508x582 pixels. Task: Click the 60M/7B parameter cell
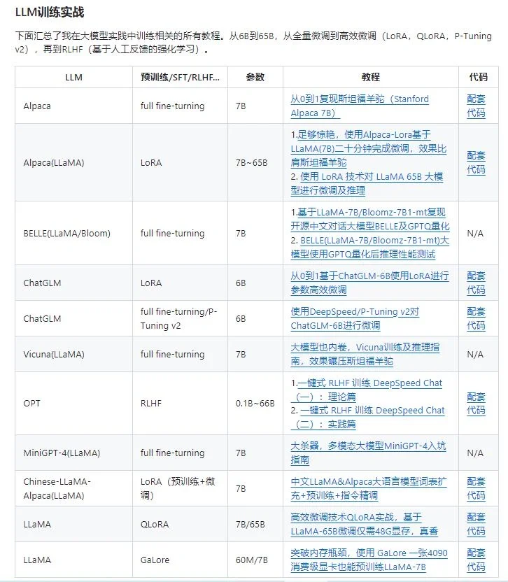pyautogui.click(x=255, y=560)
